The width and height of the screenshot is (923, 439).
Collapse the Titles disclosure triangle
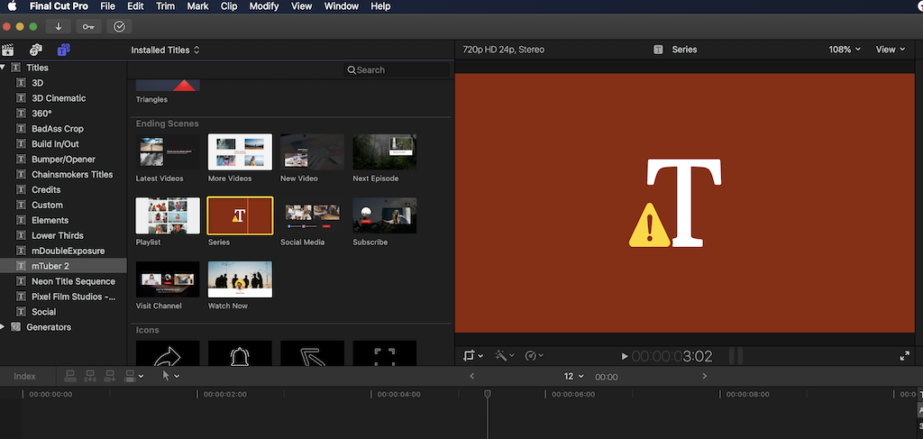(x=3, y=68)
